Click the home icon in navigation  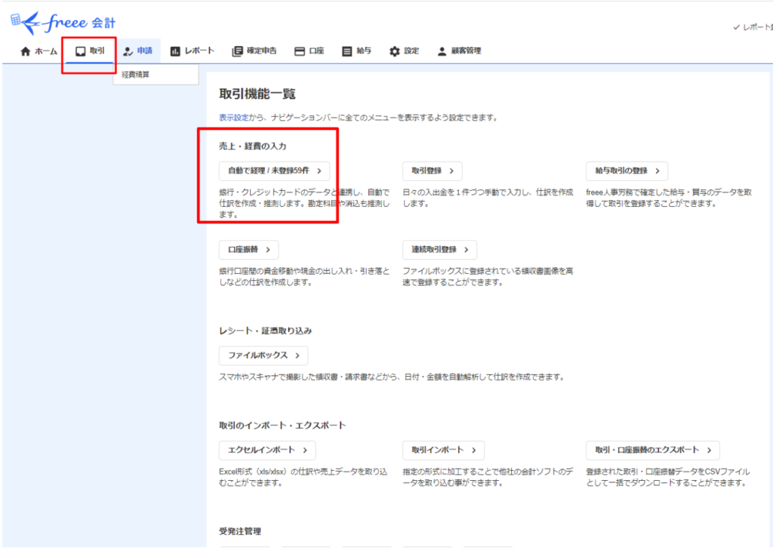(26, 51)
